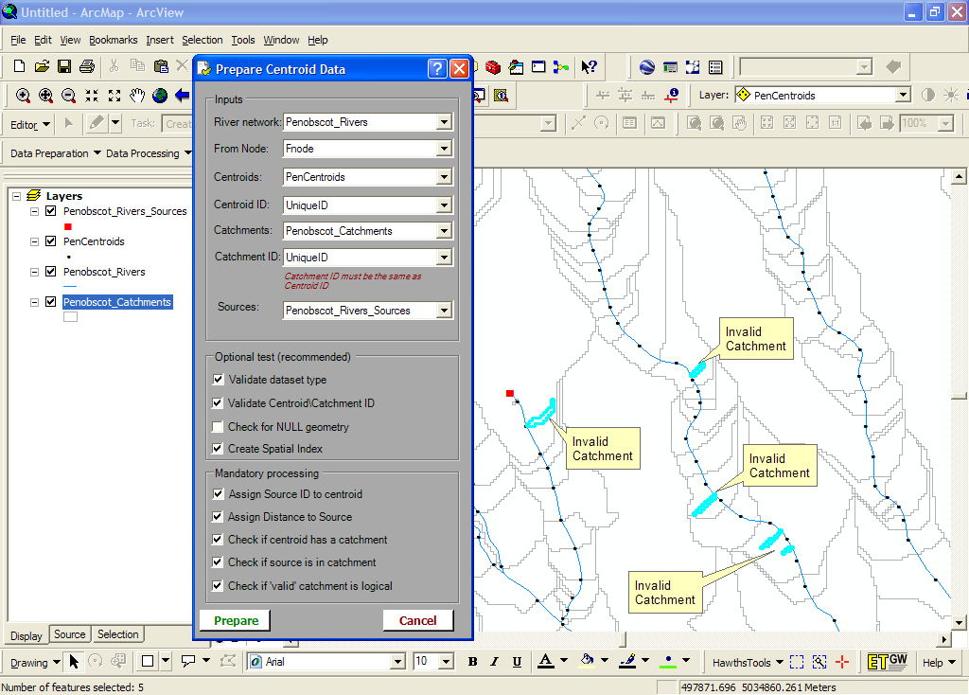Click the Fixed Zoom In arrows icon
Viewport: 969px width, 695px height.
[x=92, y=96]
